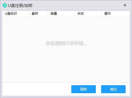The width and height of the screenshot is (132, 98).
Task: Close the U盘注册/加密 dialog
Action: [125, 5]
